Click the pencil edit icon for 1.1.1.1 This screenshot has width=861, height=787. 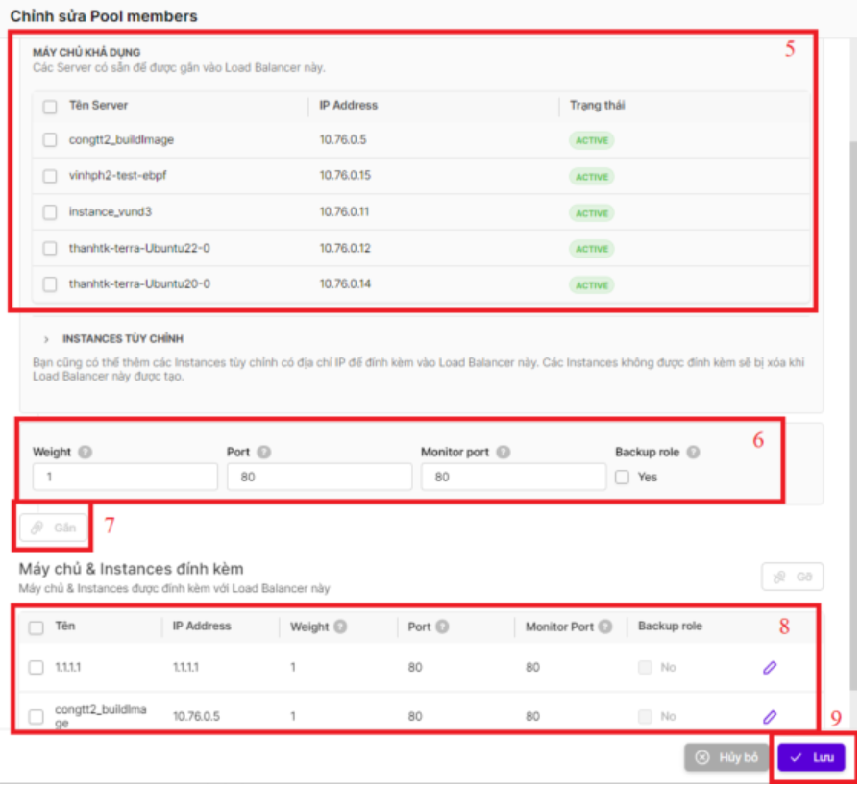click(769, 667)
